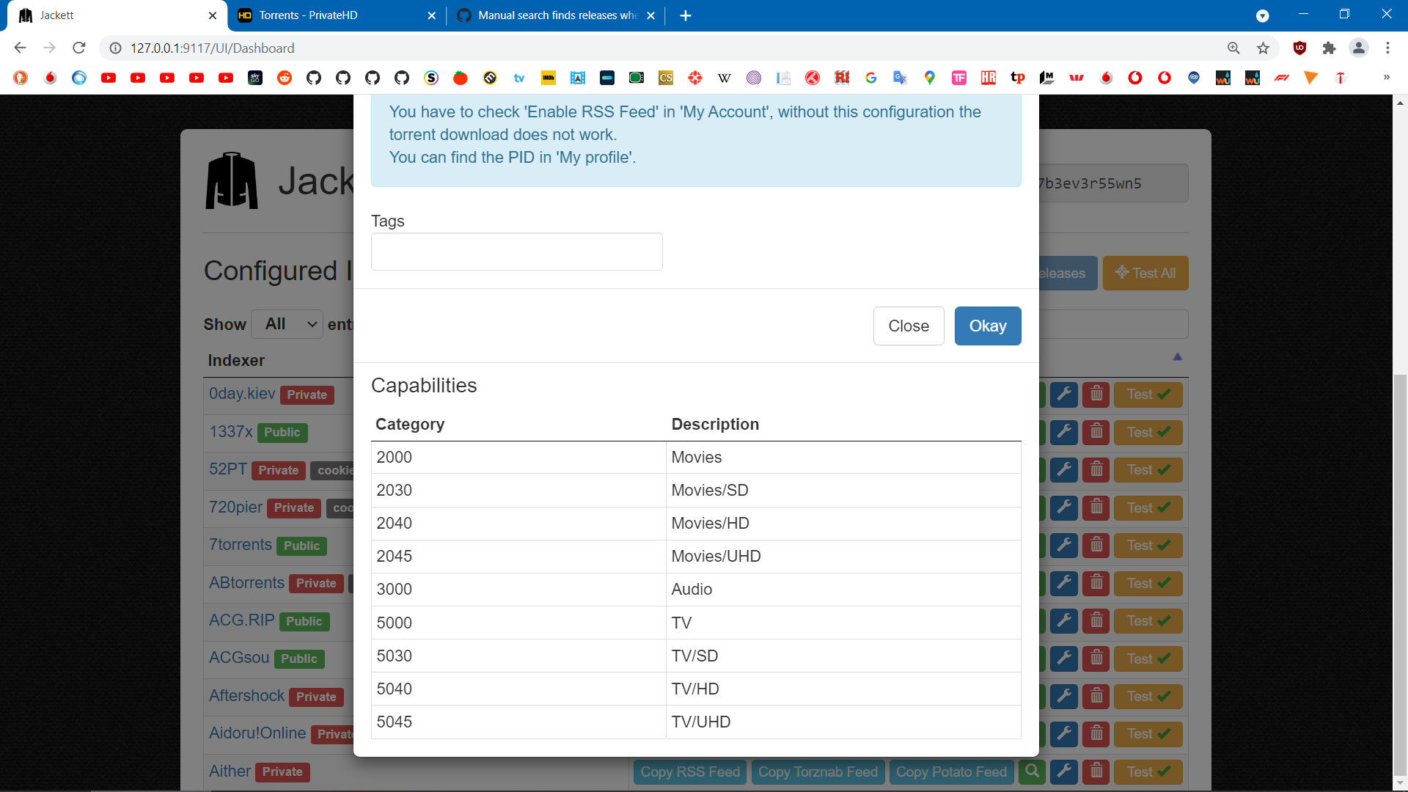Open the uBlock Origin extension icon
1408x792 pixels.
(1299, 48)
